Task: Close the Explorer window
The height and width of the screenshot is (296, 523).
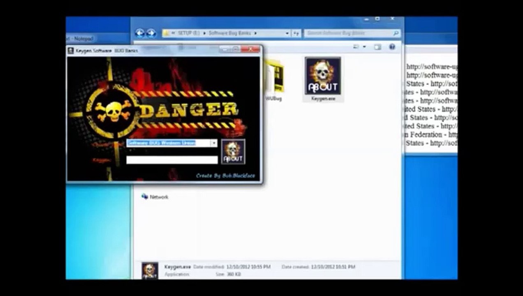Action: (x=392, y=19)
